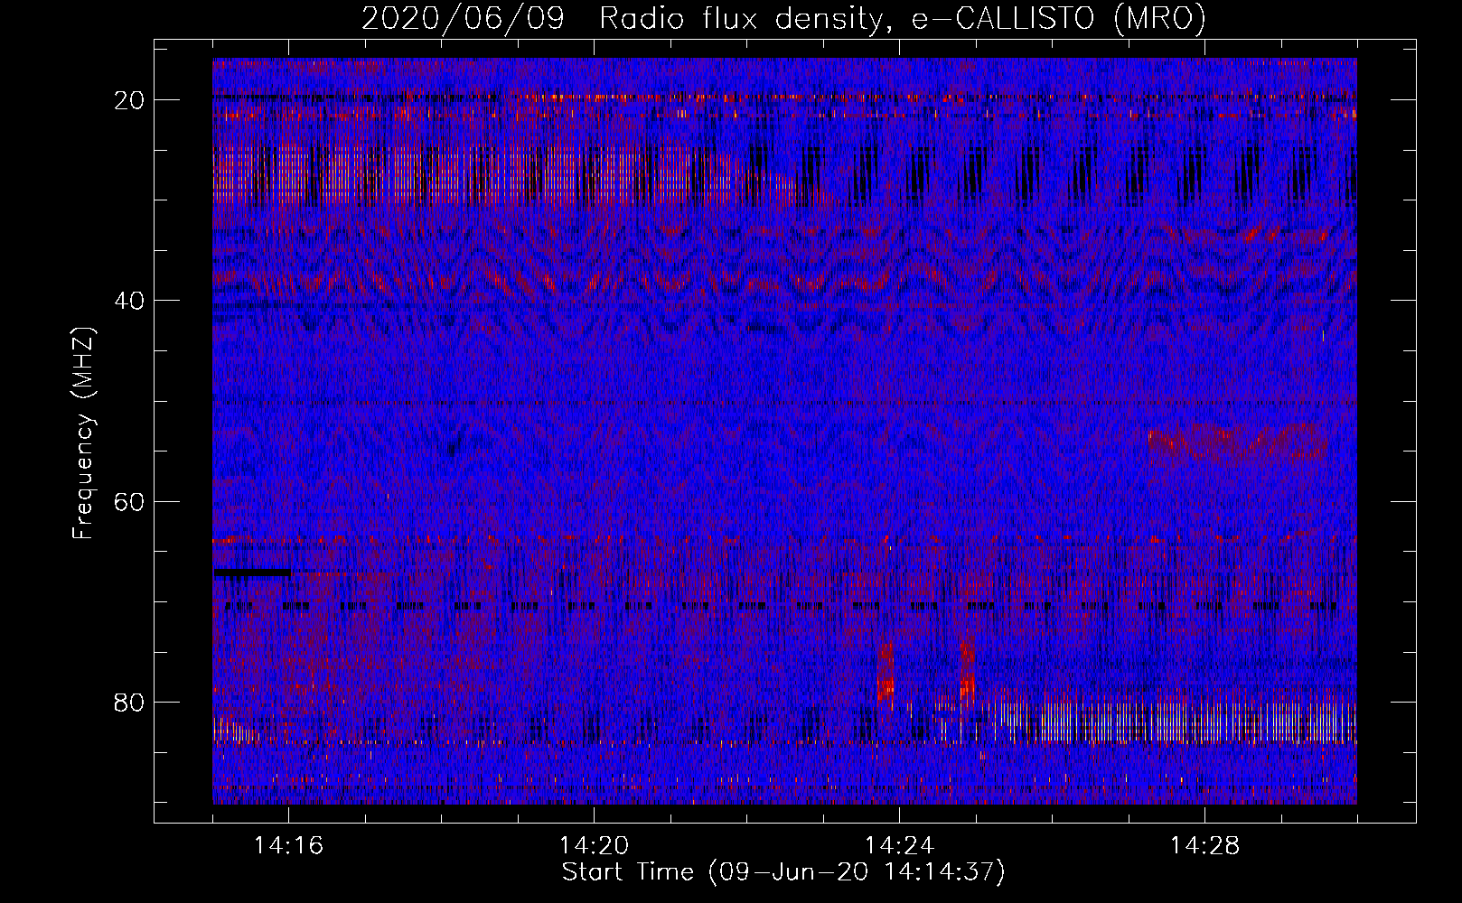The height and width of the screenshot is (903, 1462).
Task: Click the 14:16 time tick label
Action: click(289, 846)
